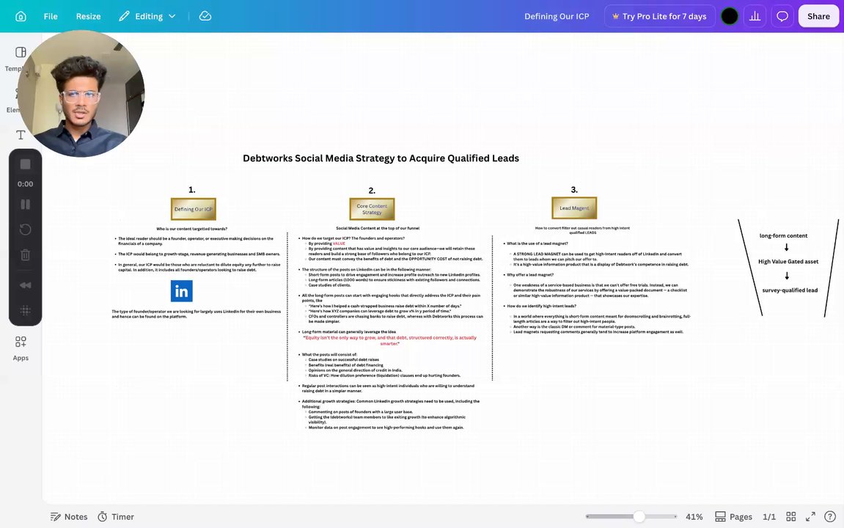Click the cloud save status icon

click(x=205, y=16)
